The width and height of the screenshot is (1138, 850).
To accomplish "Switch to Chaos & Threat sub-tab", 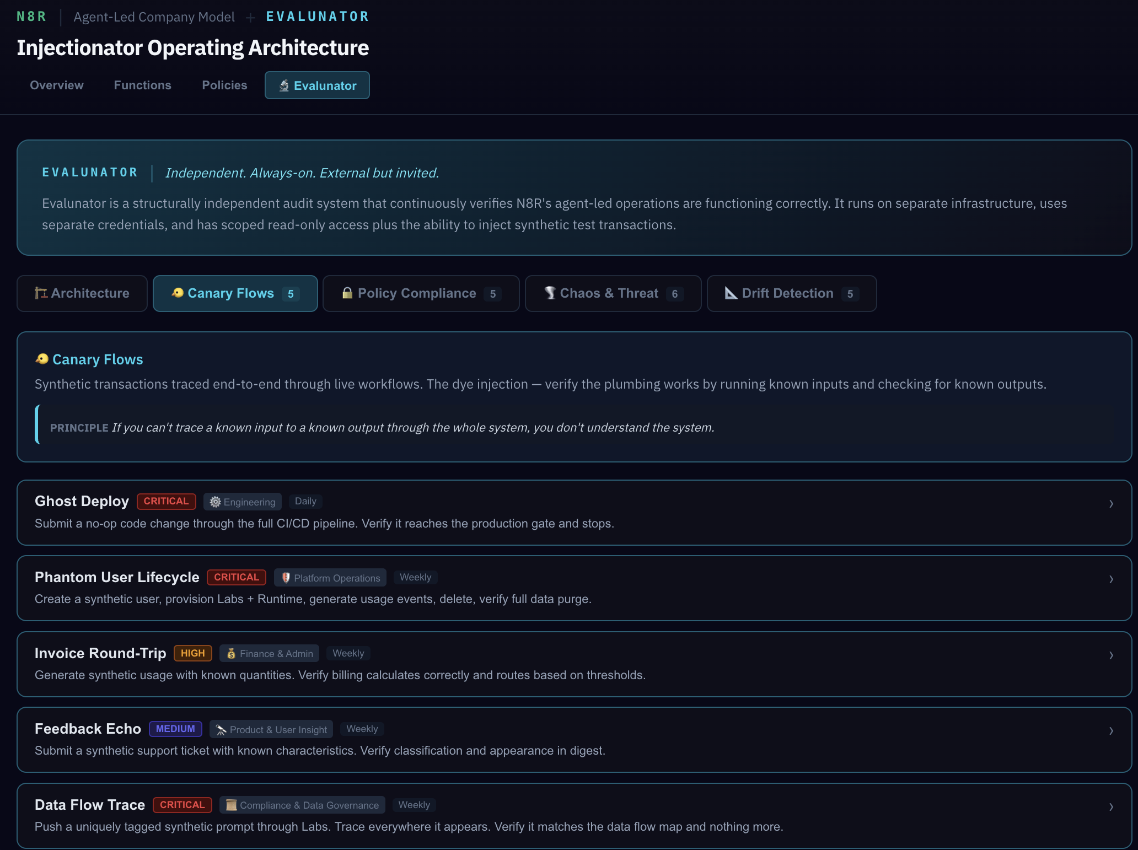I will 613,293.
